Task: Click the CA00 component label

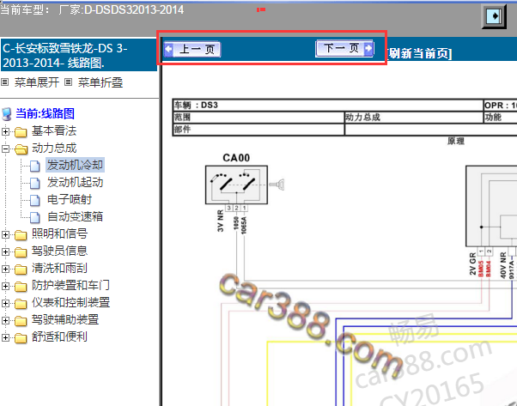Action: [x=236, y=158]
